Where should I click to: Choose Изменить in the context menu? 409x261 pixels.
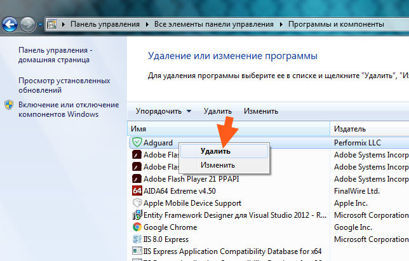click(224, 165)
